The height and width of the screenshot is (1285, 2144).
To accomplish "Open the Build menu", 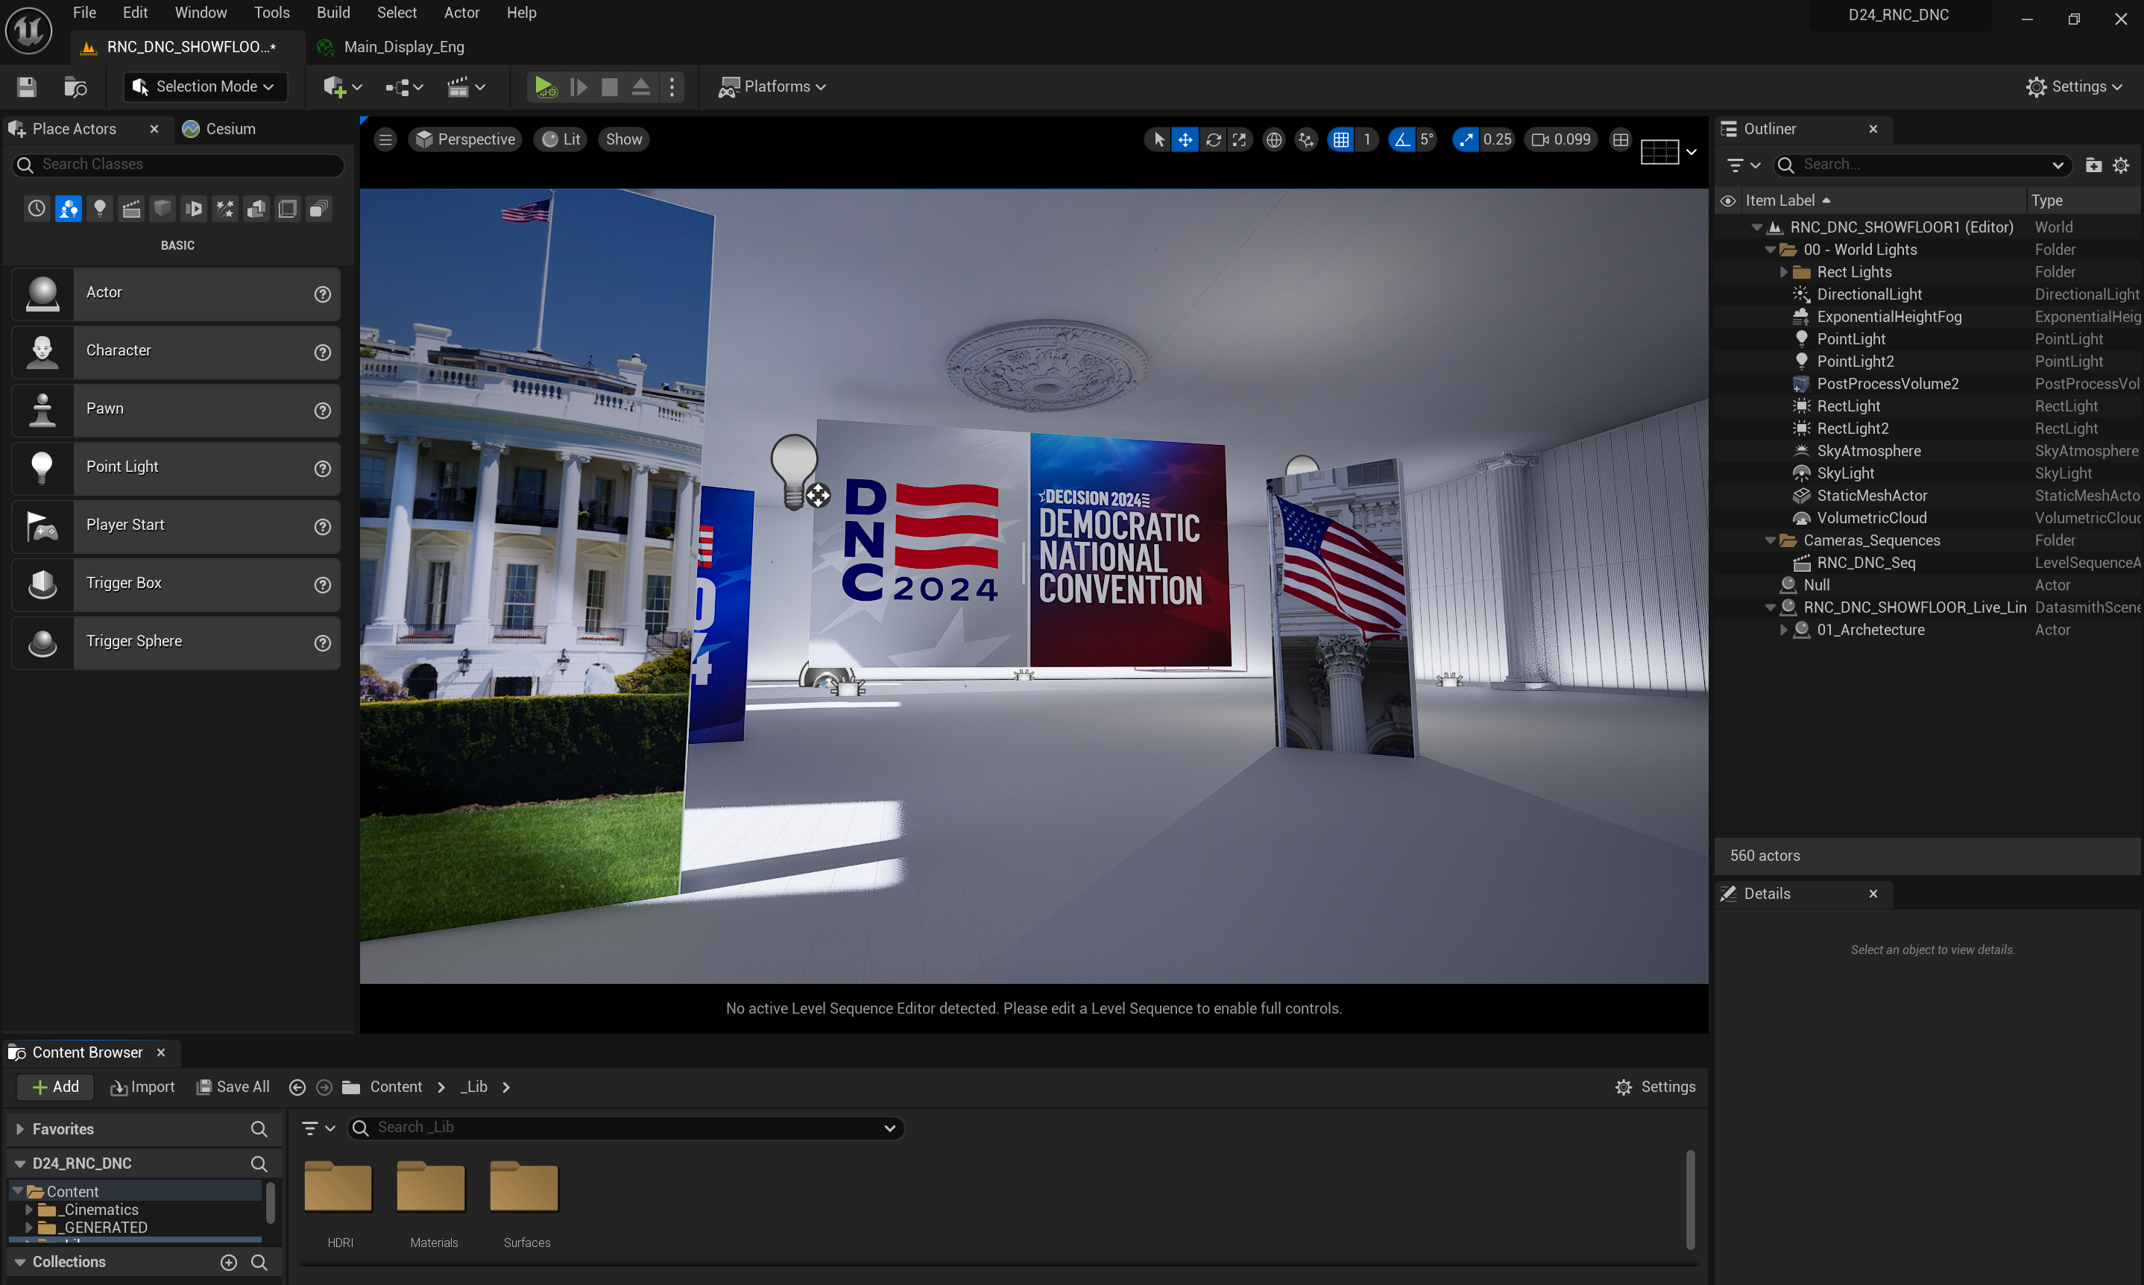I will coord(333,13).
